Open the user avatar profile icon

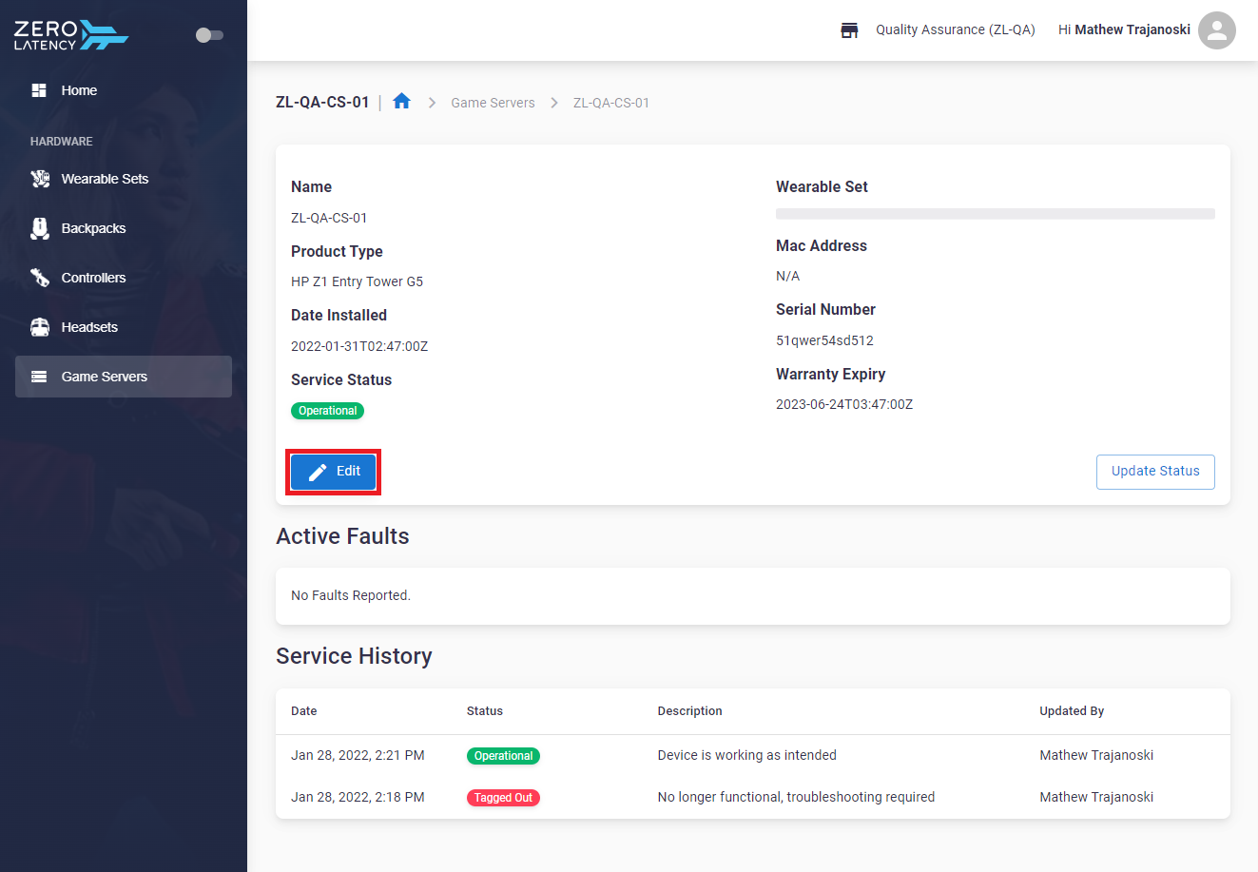point(1216,30)
